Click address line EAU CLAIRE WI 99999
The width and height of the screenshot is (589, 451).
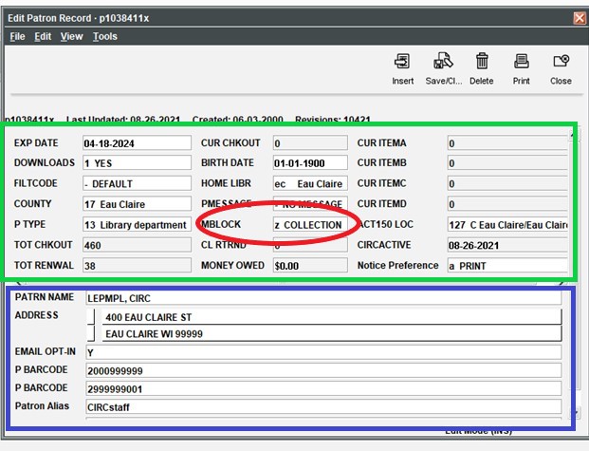pyautogui.click(x=332, y=333)
